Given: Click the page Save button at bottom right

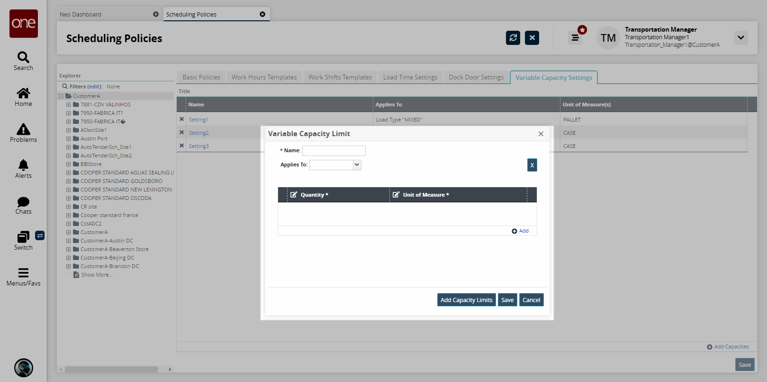Looking at the screenshot, I should (x=745, y=365).
